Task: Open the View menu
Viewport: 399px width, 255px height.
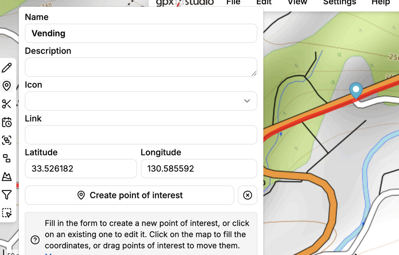Action: tap(297, 3)
